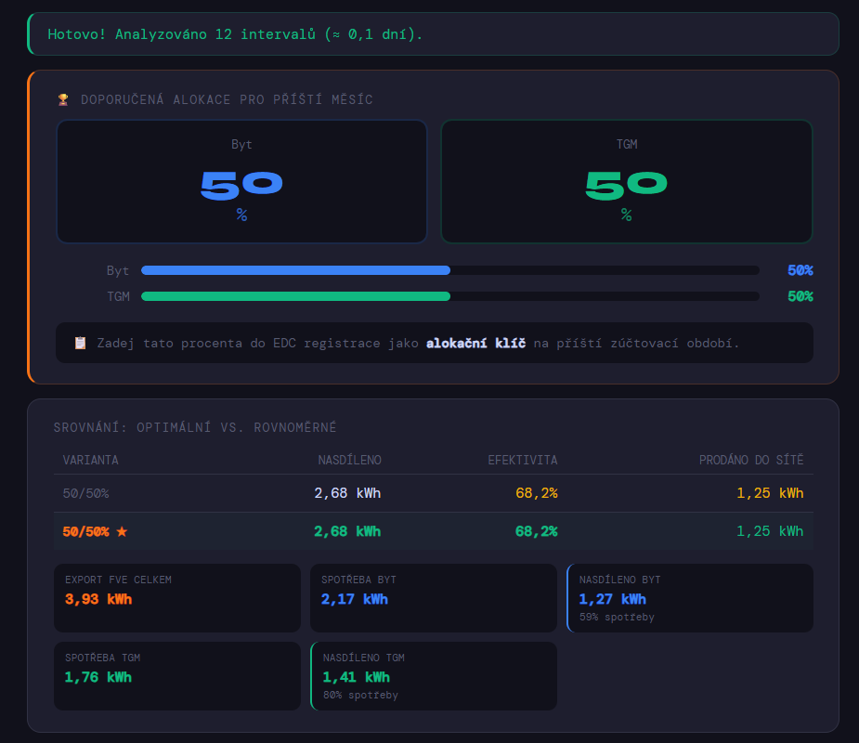Click the SPOTŘEBA TGM 1,76 kWh value
The height and width of the screenshot is (743, 859).
tap(98, 677)
